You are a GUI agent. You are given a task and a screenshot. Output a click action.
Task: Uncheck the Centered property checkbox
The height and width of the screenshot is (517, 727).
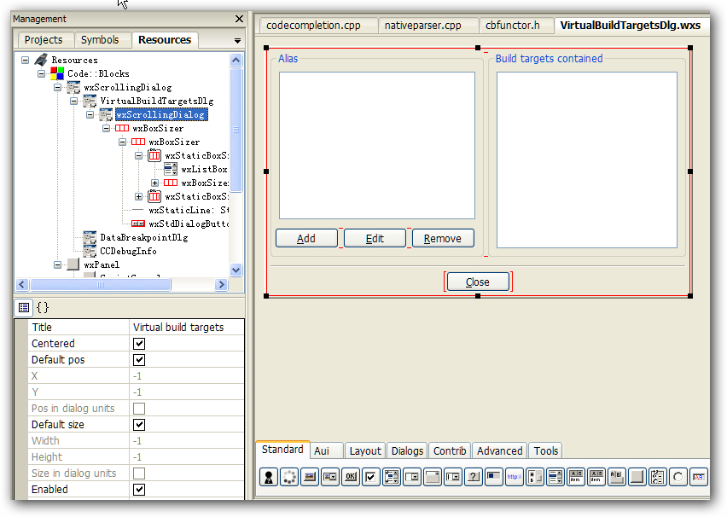139,344
